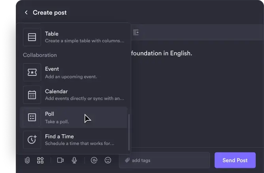This screenshot has width=264, height=173.
Task: Click the video camera record icon
Action: 60,160
